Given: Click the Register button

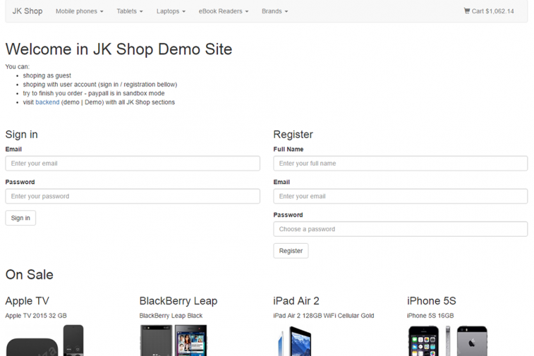Looking at the screenshot, I should 291,251.
